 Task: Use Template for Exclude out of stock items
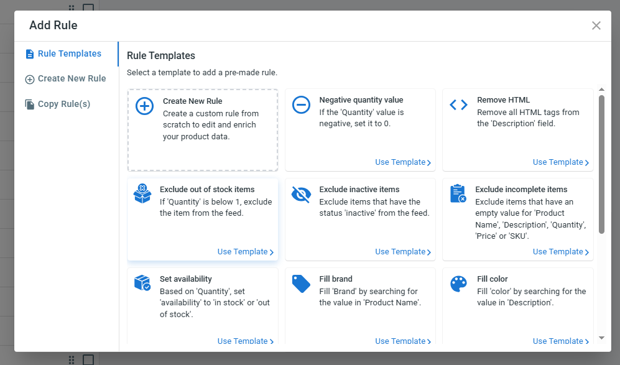[245, 252]
